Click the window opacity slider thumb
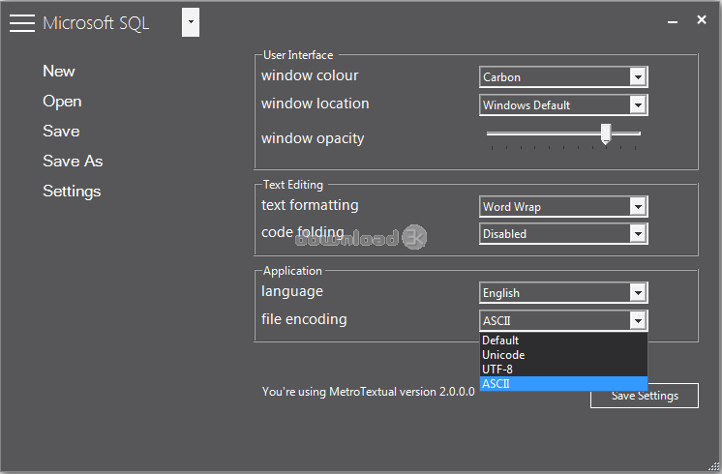 click(606, 133)
